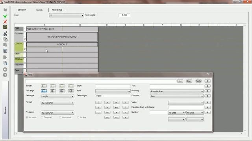Click the green checkmark accept icon
This screenshot has height=141, width=252.
pyautogui.click(x=5, y=16)
